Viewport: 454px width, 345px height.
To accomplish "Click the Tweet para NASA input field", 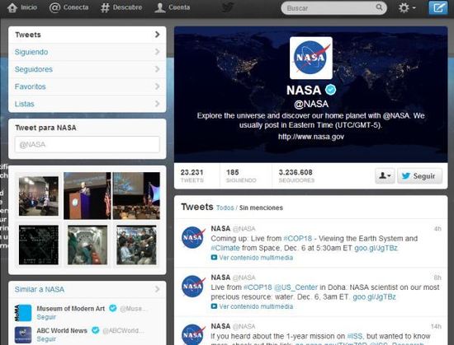I will click(x=87, y=144).
